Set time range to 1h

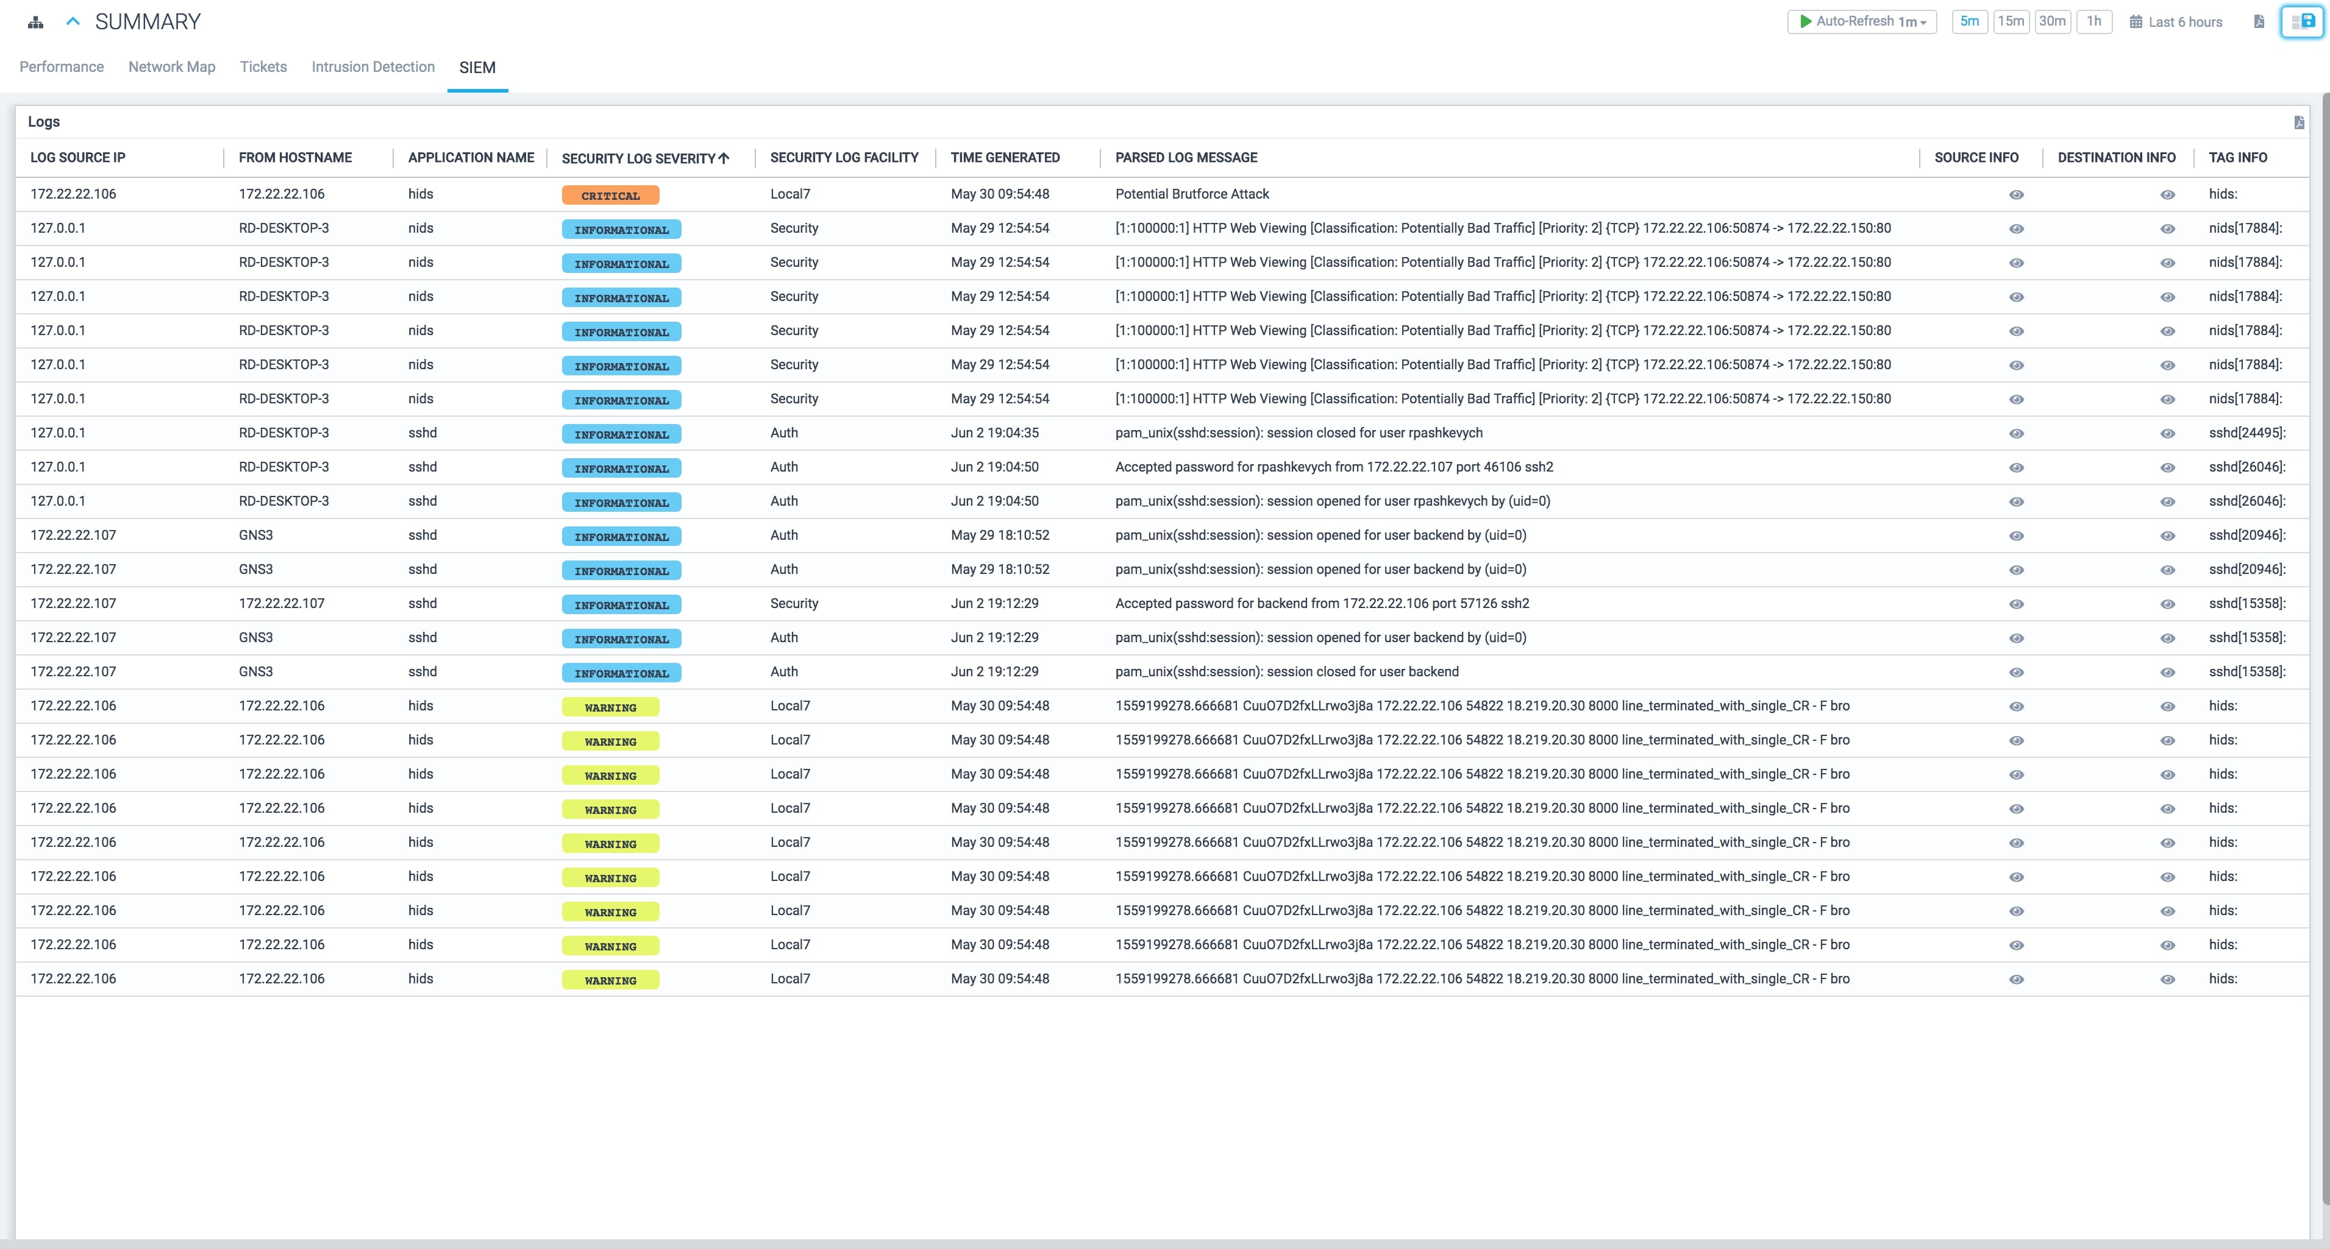tap(2093, 22)
